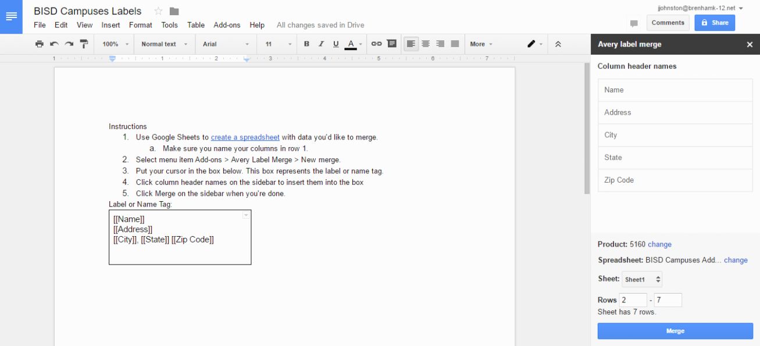Open the account email dropdown
760x346 pixels.
coord(700,8)
